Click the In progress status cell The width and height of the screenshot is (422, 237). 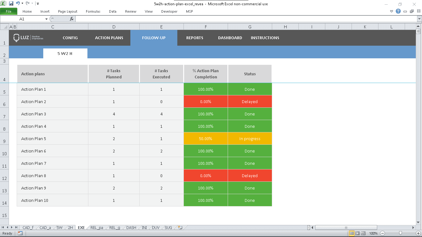click(x=250, y=139)
